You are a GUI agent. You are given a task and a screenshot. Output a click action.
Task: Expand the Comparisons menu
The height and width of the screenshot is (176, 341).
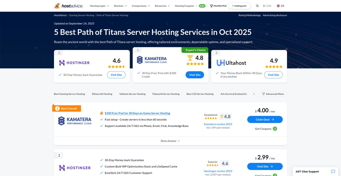coord(141,6)
